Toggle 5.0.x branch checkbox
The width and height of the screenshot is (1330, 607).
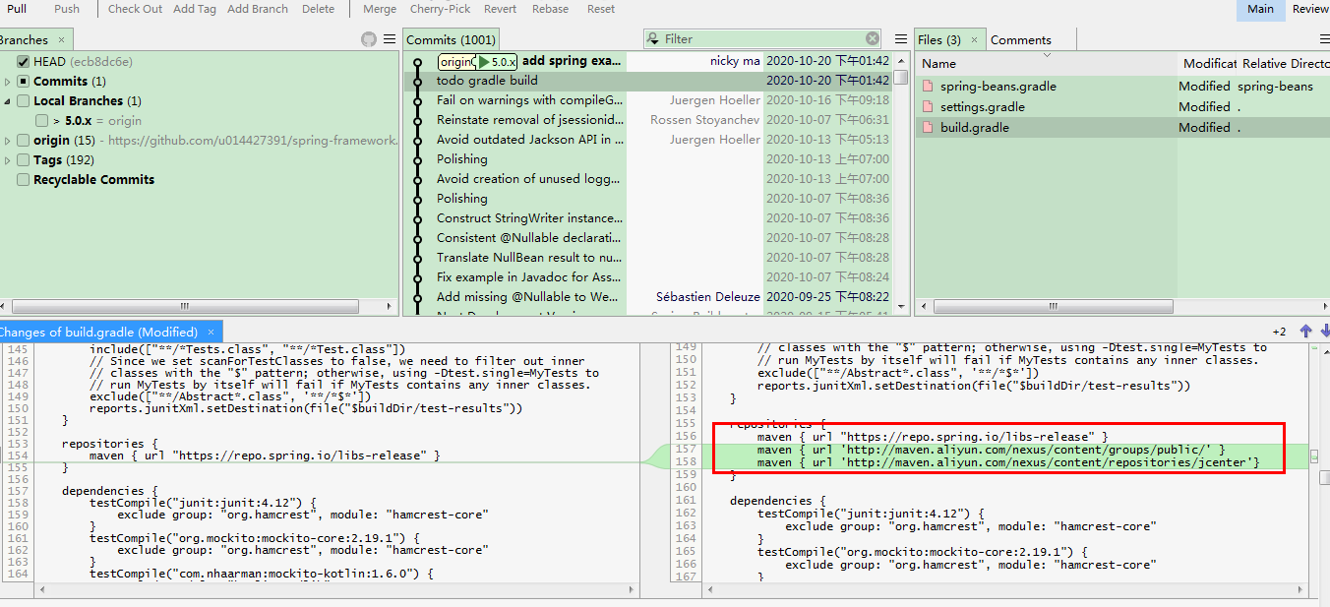coord(41,121)
